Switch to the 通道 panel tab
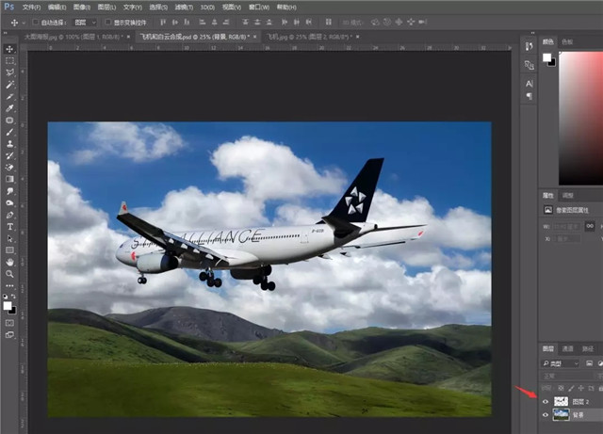 [x=568, y=347]
